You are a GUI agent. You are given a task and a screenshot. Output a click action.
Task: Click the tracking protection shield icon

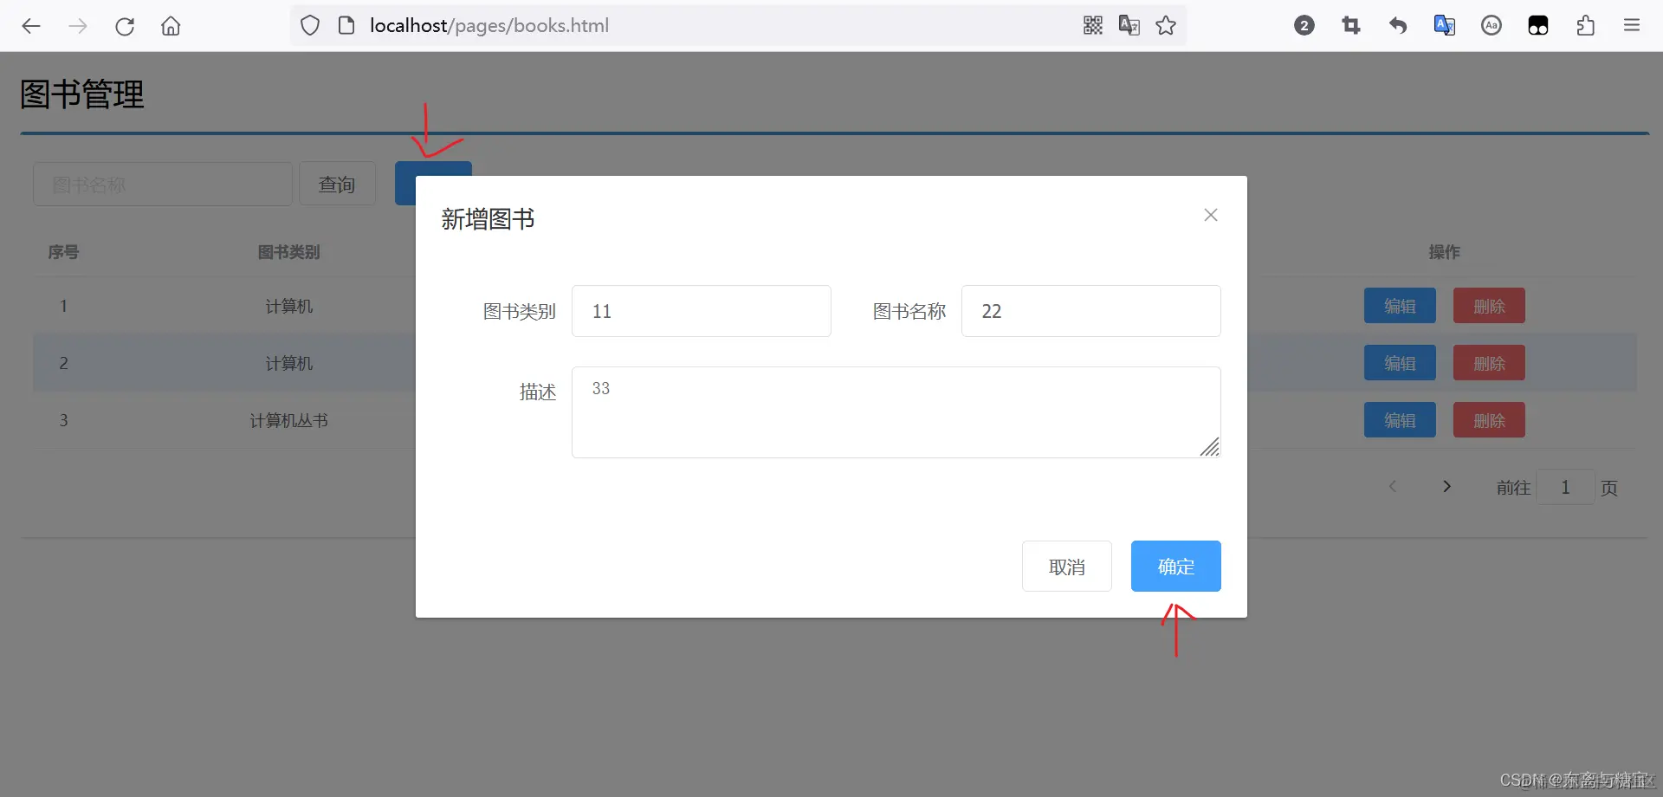click(x=310, y=25)
